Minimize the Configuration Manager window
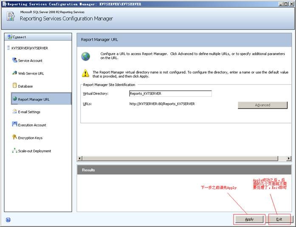296x227 pixels. pyautogui.click(x=281, y=4)
